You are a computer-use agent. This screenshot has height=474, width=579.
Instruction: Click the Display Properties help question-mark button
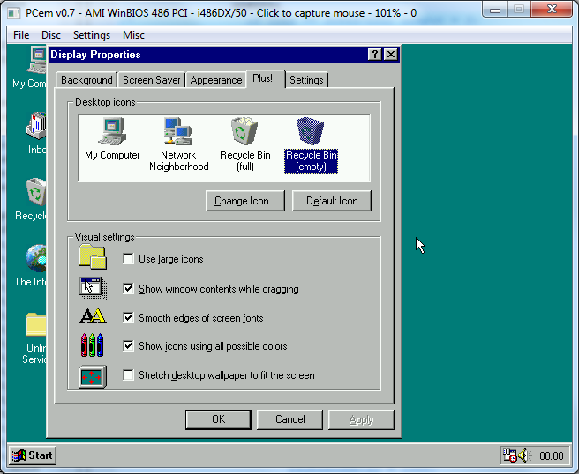[x=375, y=55]
